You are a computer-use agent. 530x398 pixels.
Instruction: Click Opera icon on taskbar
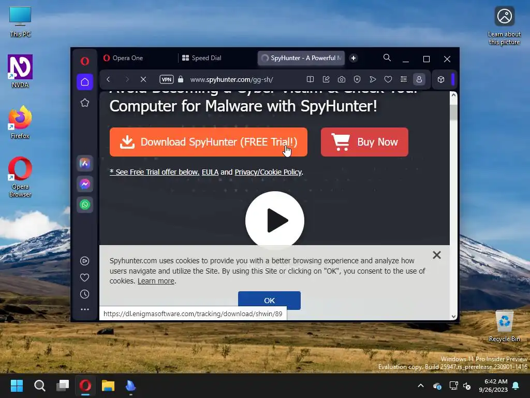click(x=85, y=386)
